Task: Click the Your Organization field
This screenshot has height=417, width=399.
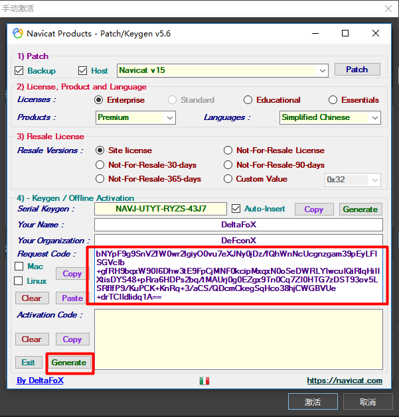Action: click(238, 241)
